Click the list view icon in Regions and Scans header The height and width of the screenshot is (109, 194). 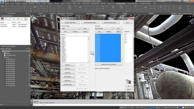coord(27,49)
